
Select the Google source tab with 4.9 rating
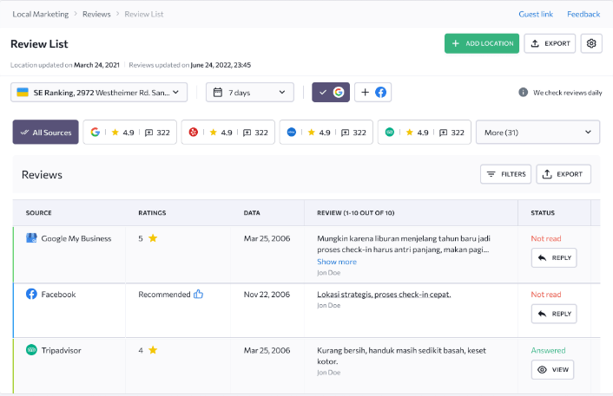point(129,133)
